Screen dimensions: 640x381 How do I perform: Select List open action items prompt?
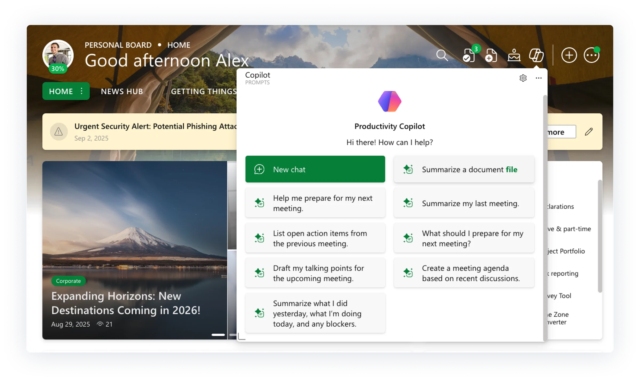(x=315, y=238)
